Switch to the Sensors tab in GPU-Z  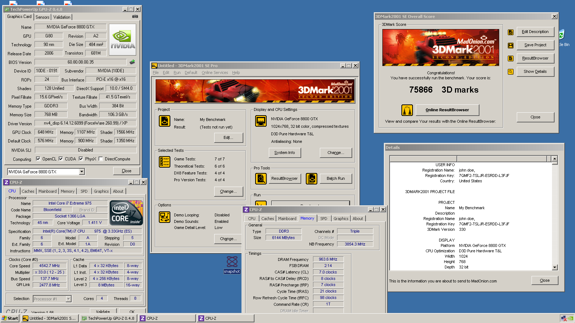[42, 17]
